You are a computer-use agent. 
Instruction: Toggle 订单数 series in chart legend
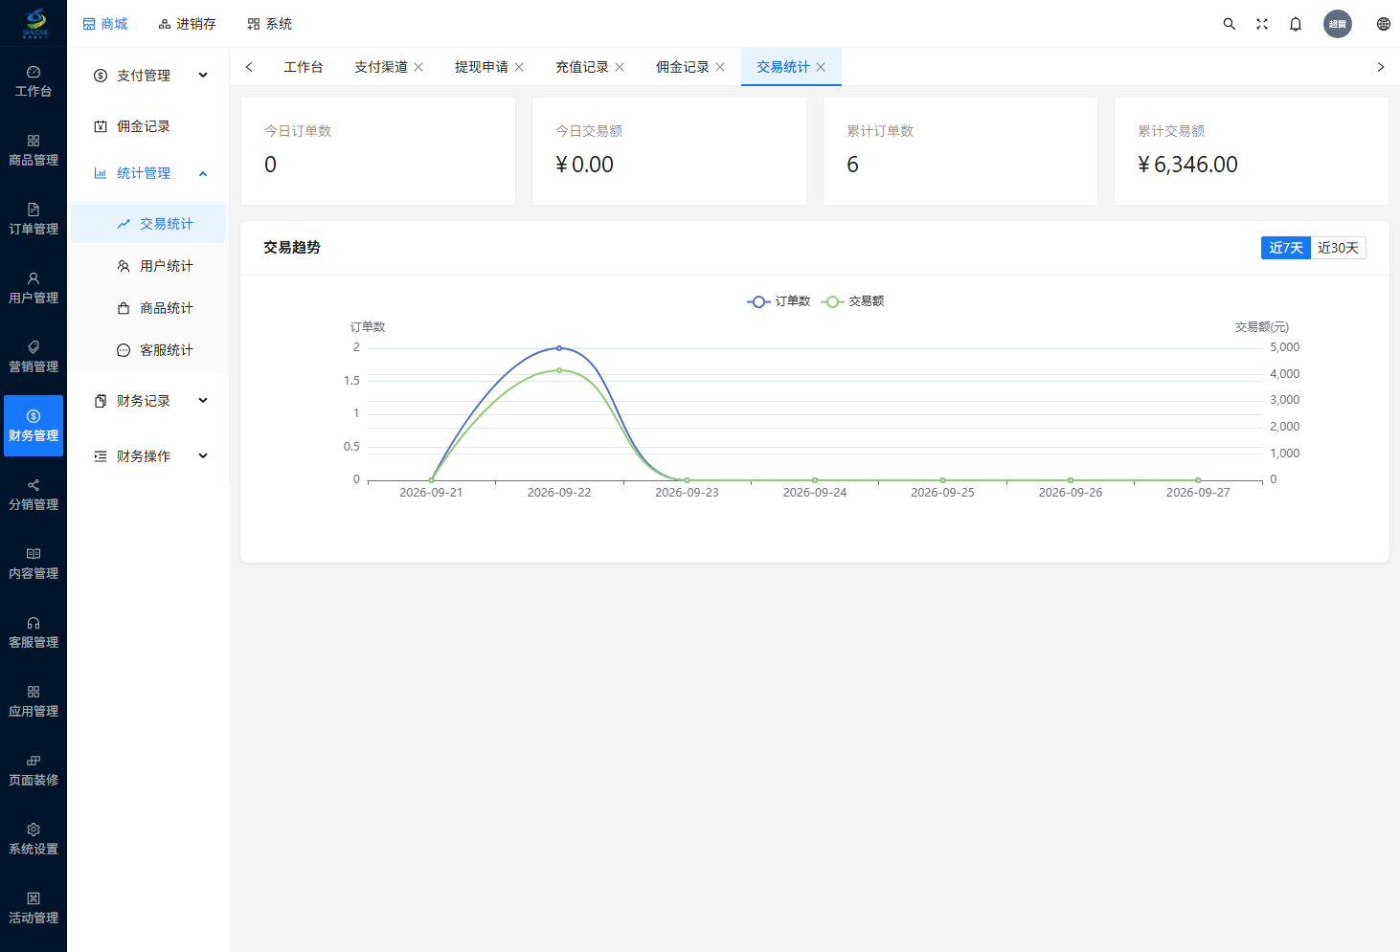(x=779, y=301)
